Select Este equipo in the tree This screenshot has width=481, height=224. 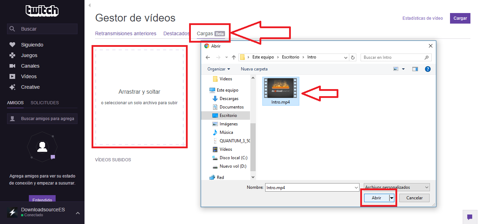(224, 90)
